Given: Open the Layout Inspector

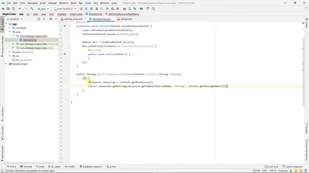Looking at the screenshot, I should point(293,167).
